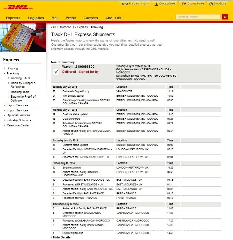Screen dimensions: 233x240
Task: Click the search submit arrow button
Action: point(225,17)
